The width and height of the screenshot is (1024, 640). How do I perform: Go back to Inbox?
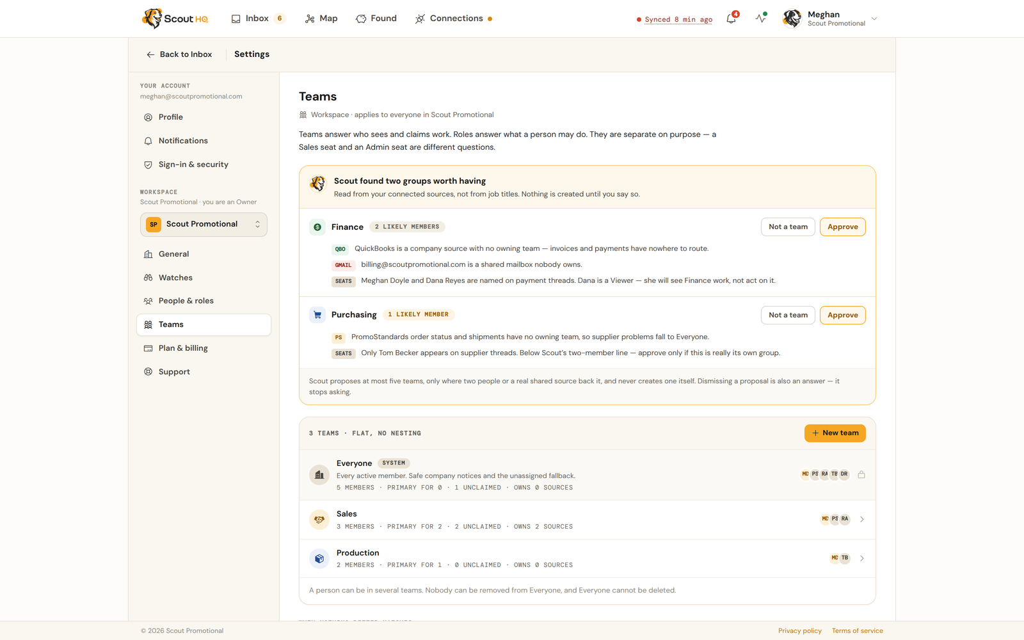pyautogui.click(x=179, y=54)
